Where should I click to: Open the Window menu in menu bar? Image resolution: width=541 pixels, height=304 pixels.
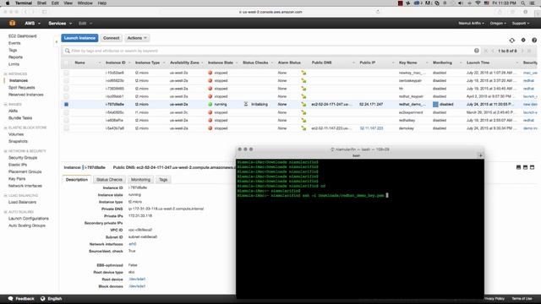85,3
